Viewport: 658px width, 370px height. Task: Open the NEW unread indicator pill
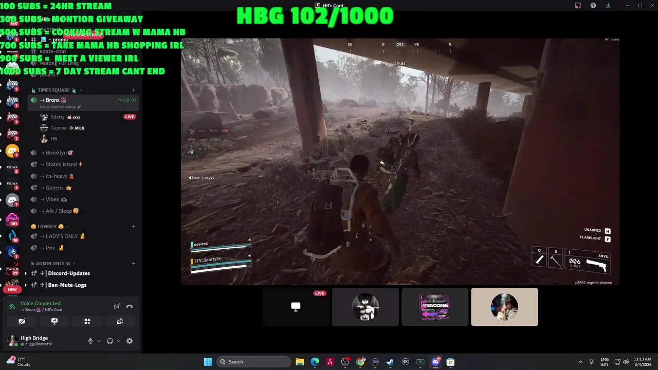[12, 289]
